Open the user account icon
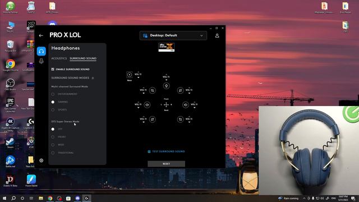 pyautogui.click(x=217, y=36)
